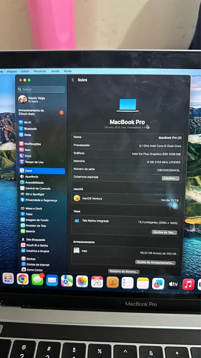Open Tempo de Uso settings
This screenshot has width=201, height=358.
(x=31, y=162)
